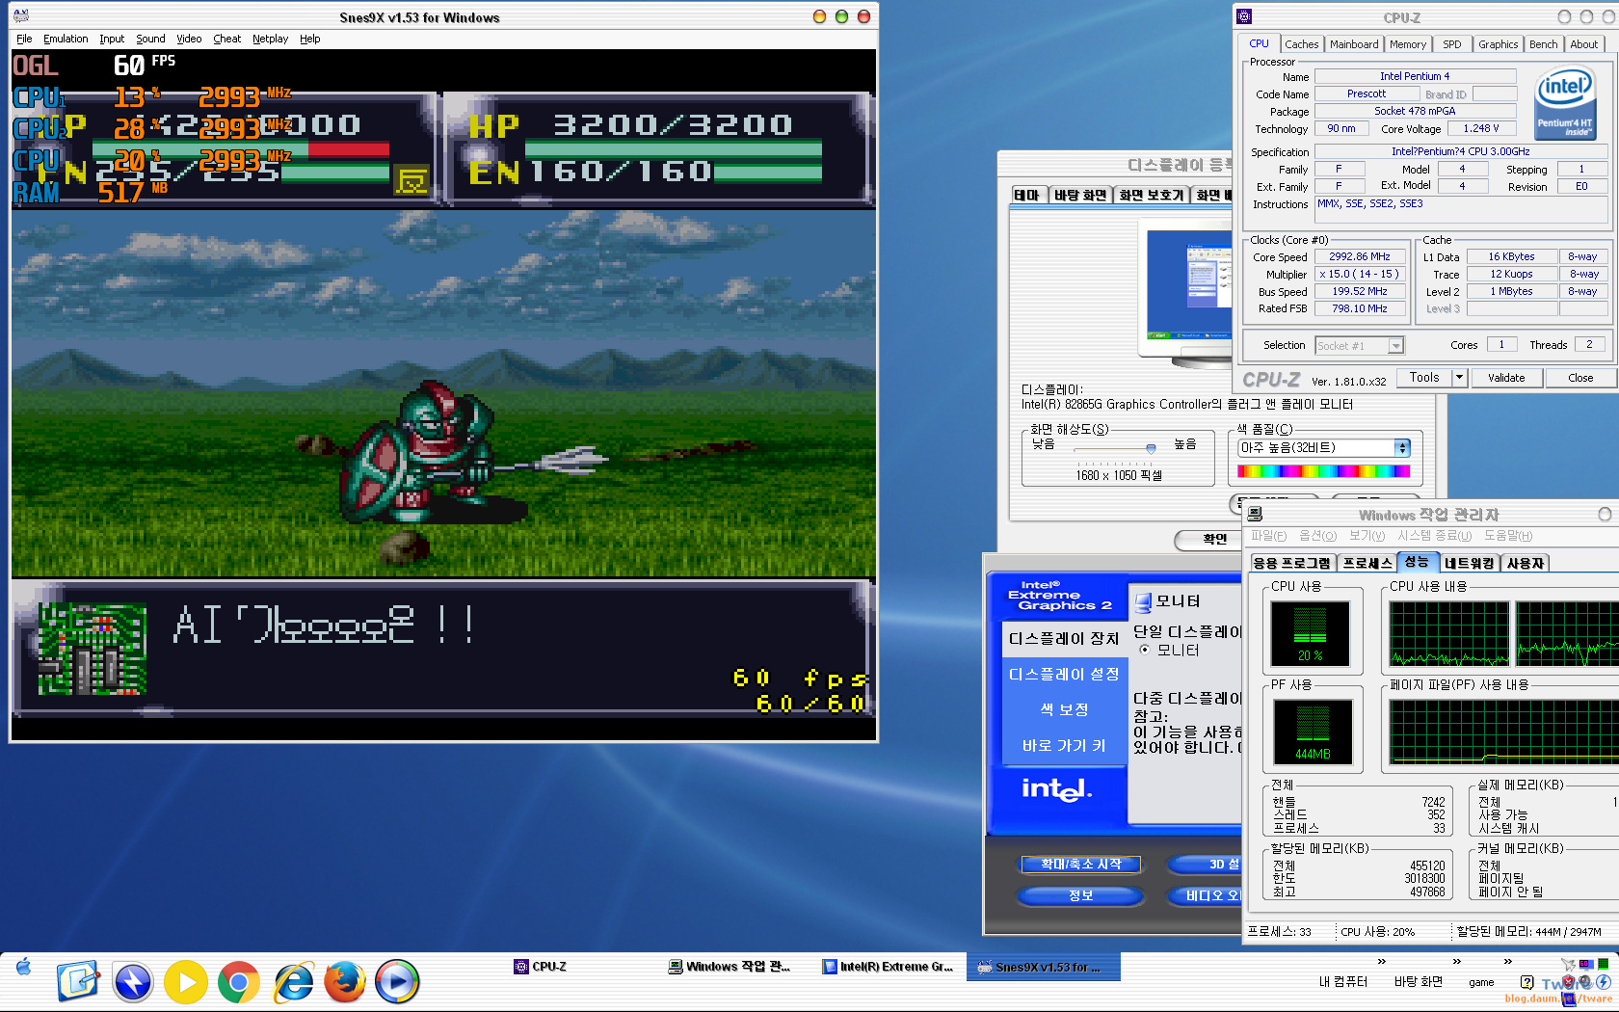Switch to 사용자 tab in Task Manager
1619x1012 pixels.
1525,563
